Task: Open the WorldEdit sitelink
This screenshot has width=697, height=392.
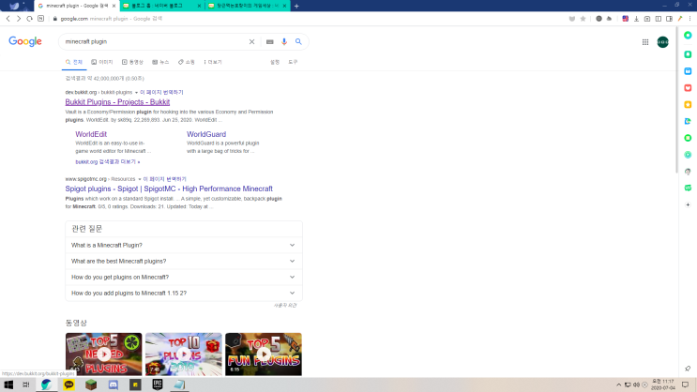Action: click(91, 134)
